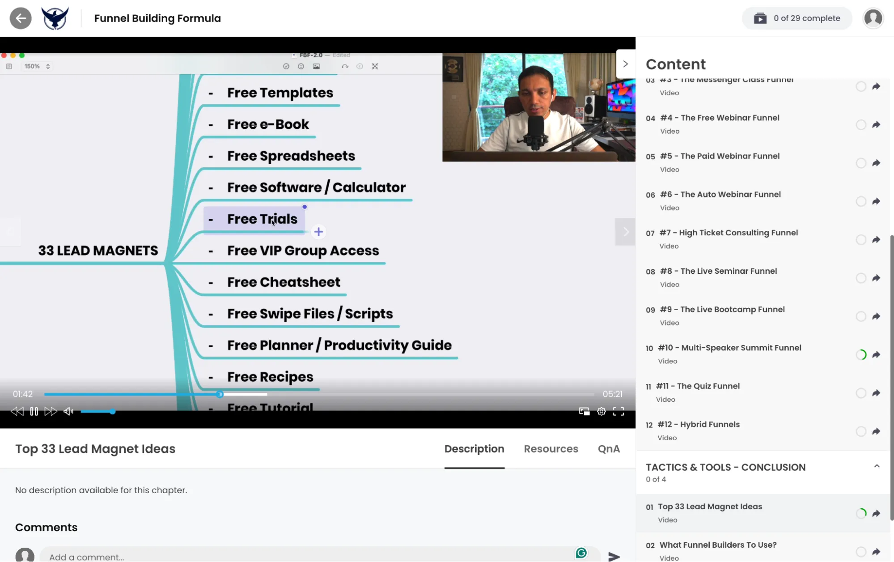The height and width of the screenshot is (562, 894).
Task: Click the fast-forward video icon
Action: [51, 411]
